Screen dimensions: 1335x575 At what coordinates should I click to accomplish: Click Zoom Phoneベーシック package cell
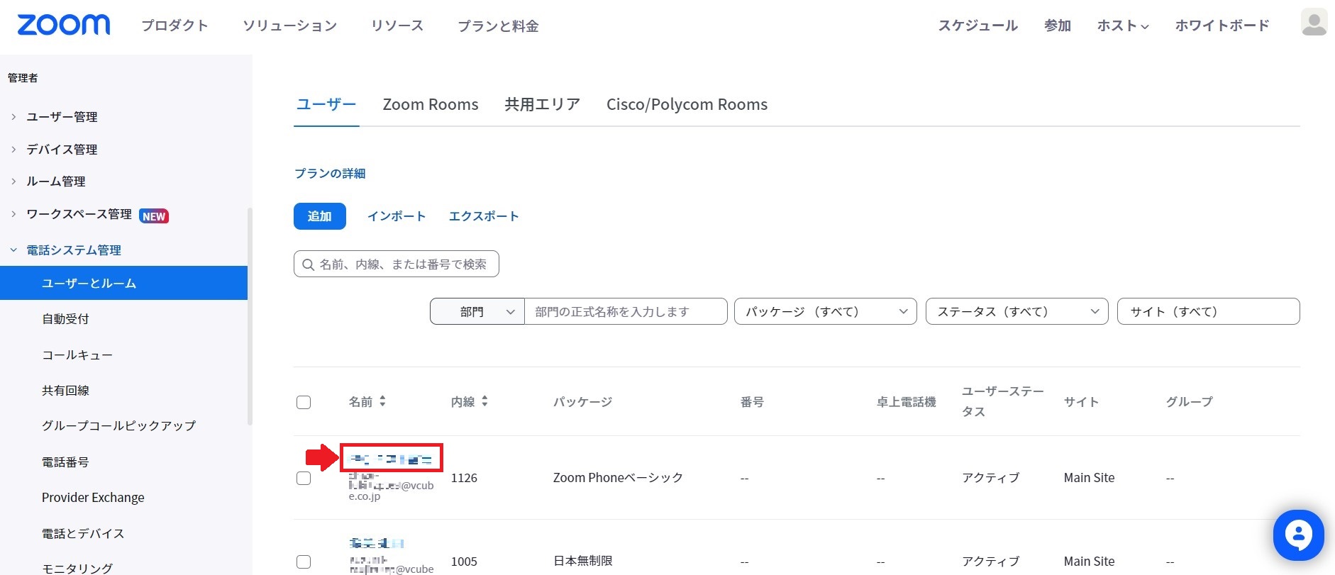(618, 478)
